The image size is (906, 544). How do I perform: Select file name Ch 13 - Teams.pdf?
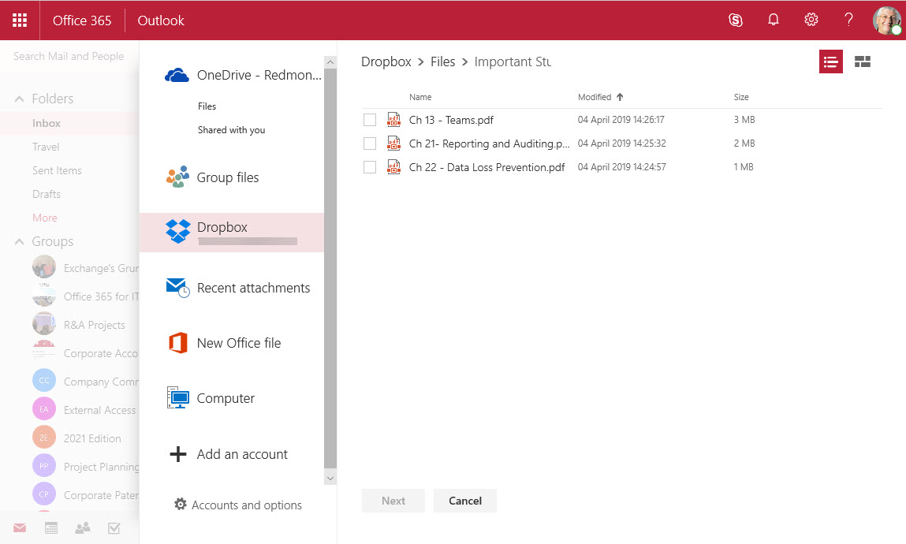[x=451, y=120]
